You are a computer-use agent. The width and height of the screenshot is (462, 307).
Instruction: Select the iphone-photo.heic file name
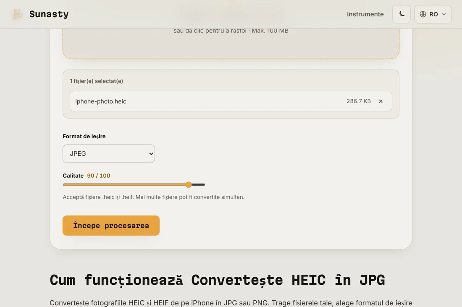(101, 101)
